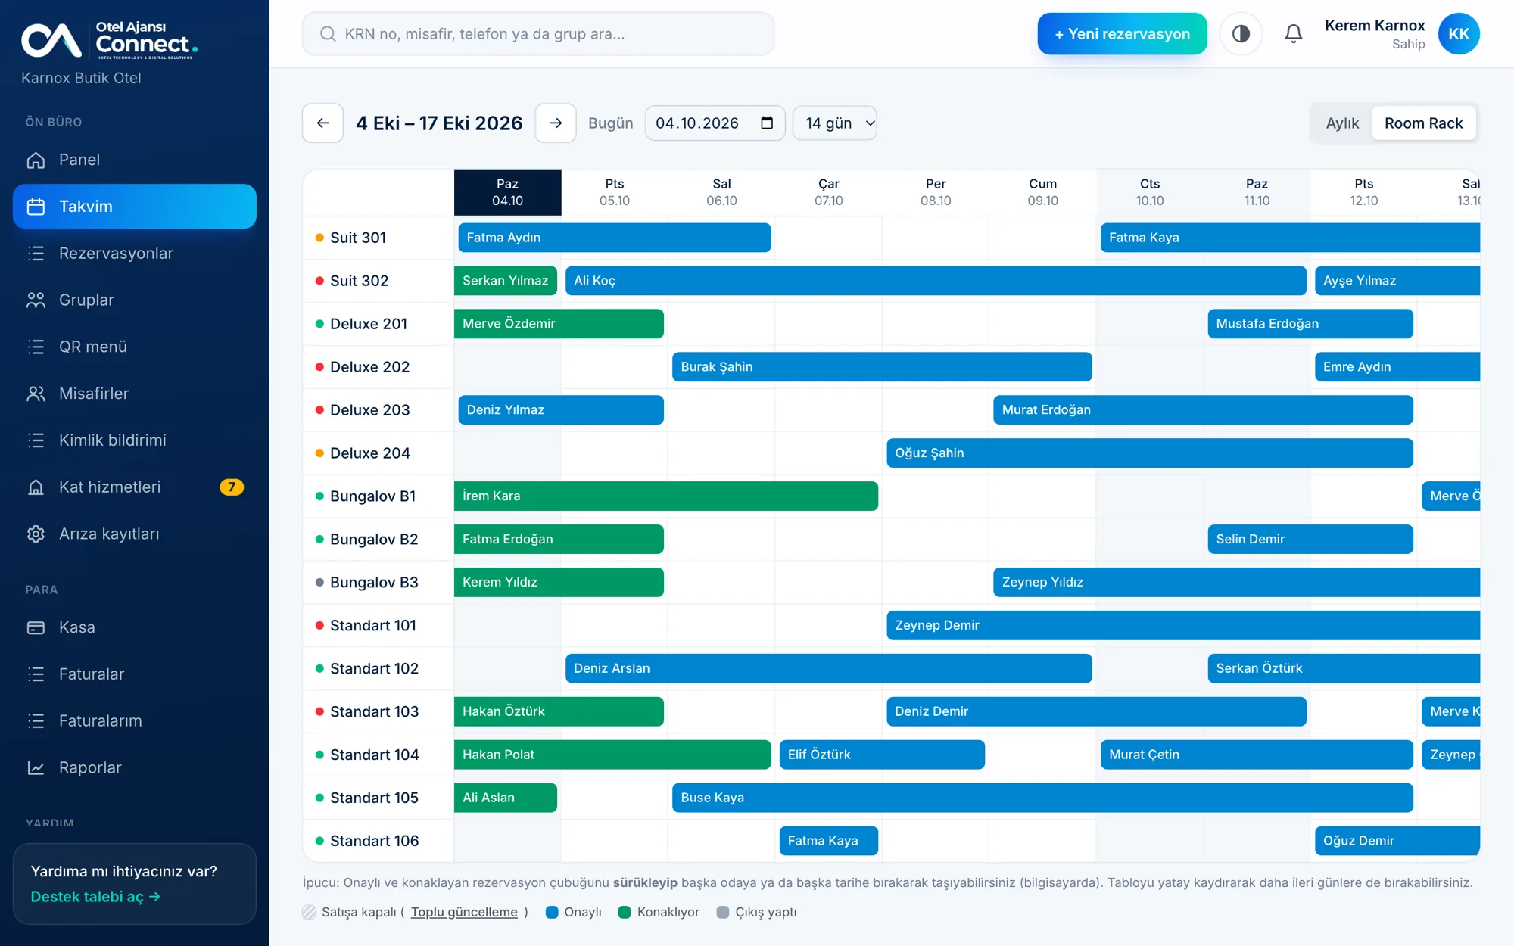Open Elif Öztürk reservation in Standart 104

point(882,755)
